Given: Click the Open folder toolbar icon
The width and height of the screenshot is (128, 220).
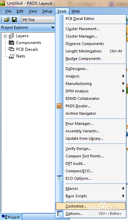Looking at the screenshot, I should [x=7, y=20].
